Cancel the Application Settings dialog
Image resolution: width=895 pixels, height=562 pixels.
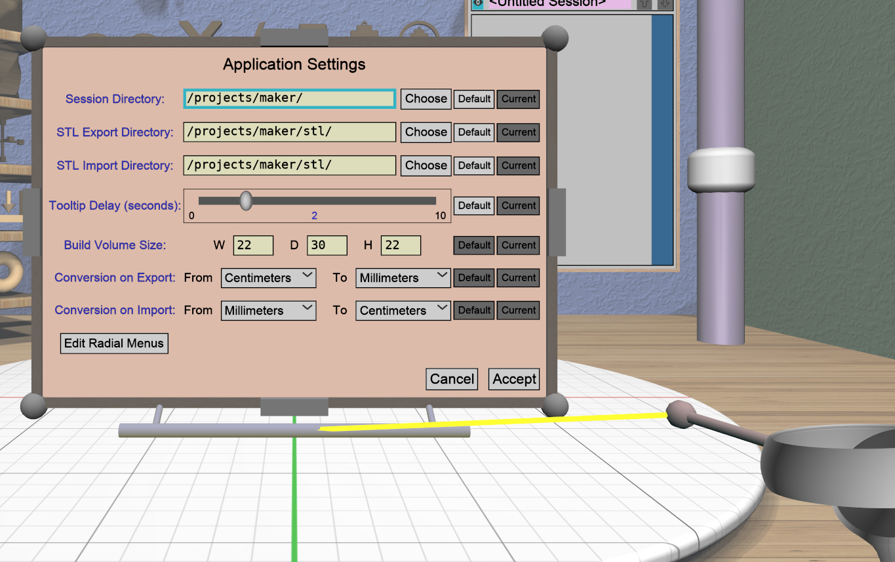point(452,379)
